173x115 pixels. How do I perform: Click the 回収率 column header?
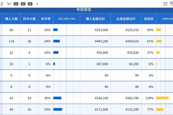pyautogui.click(x=148, y=19)
